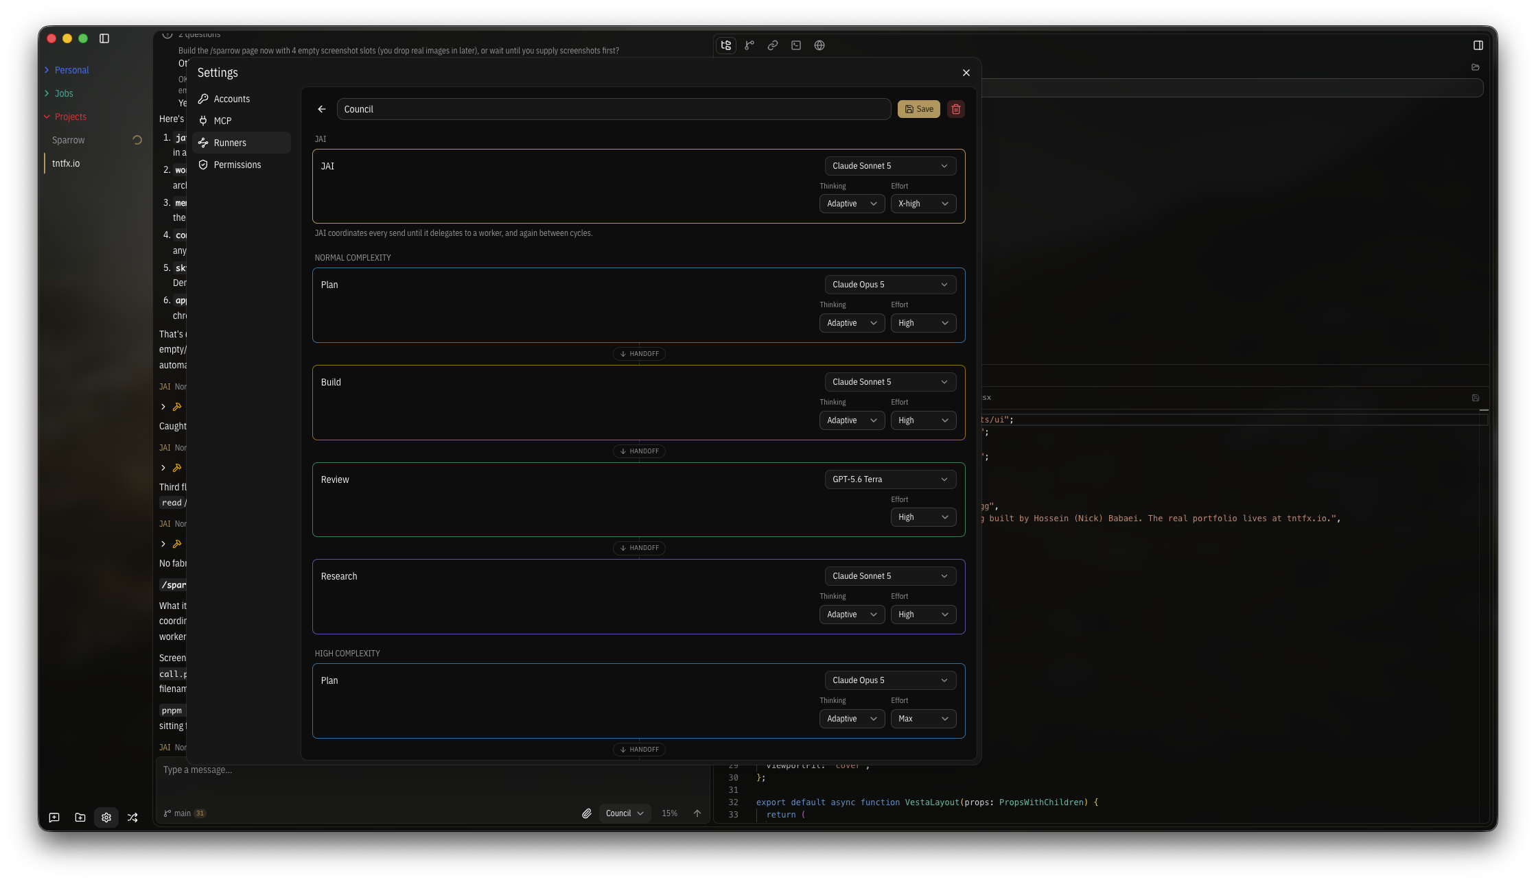This screenshot has width=1536, height=882.
Task: Select the tntfx.io project
Action: click(x=66, y=163)
